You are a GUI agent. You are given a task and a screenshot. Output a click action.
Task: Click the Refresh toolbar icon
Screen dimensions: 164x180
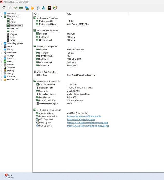point(4,8)
